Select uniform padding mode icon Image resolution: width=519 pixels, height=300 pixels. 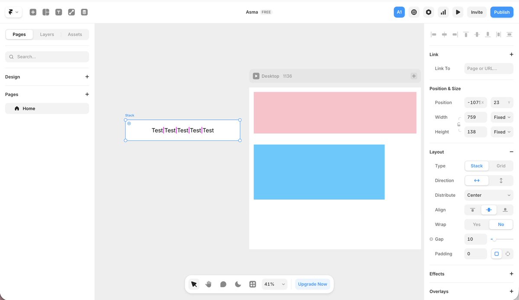click(496, 254)
